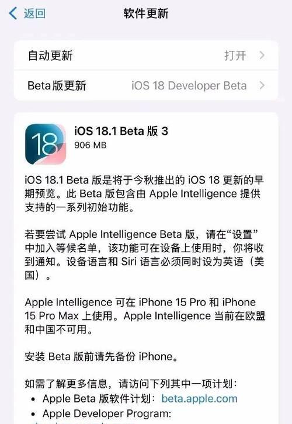Tap the 返回 back label

point(34,13)
